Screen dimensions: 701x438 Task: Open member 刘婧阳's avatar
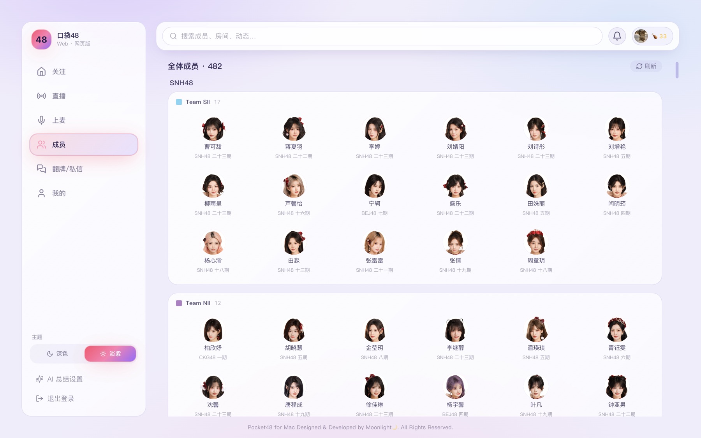tap(455, 129)
